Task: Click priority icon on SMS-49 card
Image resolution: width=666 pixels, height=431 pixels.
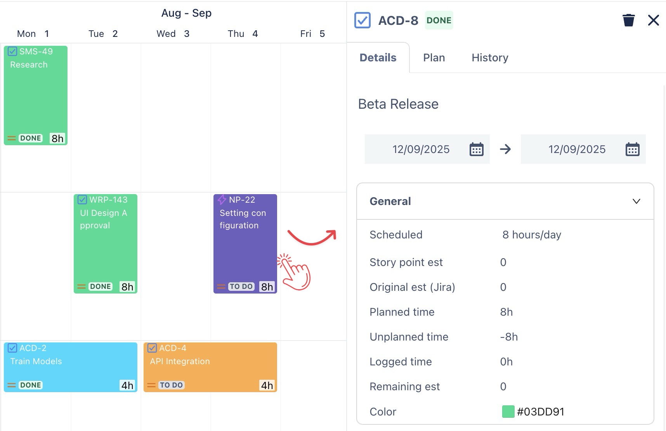Action: [x=12, y=138]
